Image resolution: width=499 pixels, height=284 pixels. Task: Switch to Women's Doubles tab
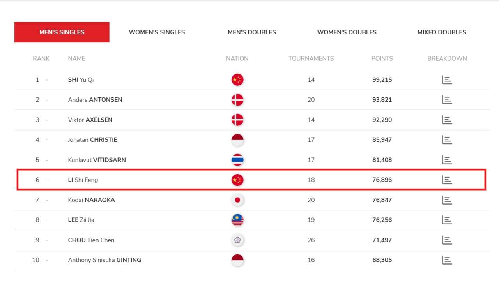347,32
